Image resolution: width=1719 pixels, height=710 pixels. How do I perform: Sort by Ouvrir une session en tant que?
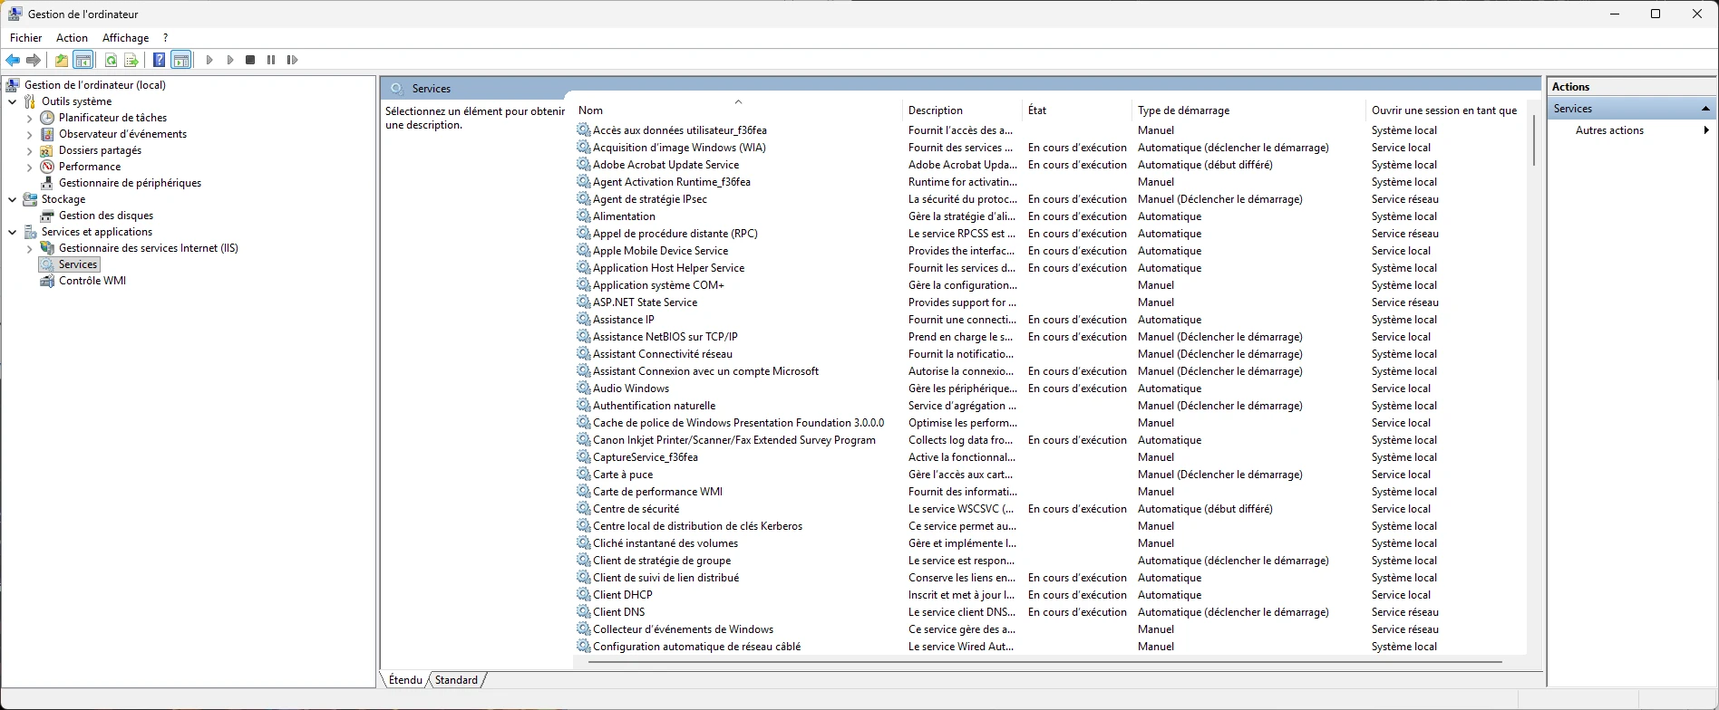tap(1446, 110)
